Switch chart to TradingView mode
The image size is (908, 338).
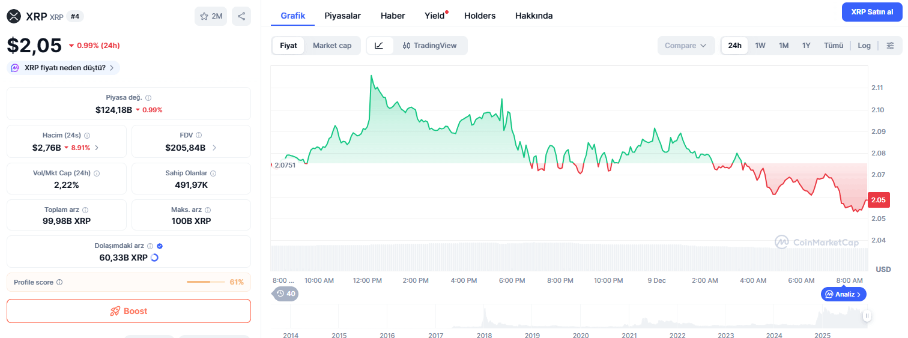pos(430,46)
